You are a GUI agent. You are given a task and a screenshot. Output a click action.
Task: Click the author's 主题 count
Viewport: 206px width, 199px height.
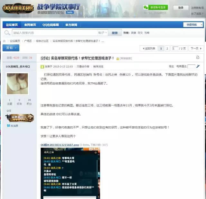pos(9,102)
